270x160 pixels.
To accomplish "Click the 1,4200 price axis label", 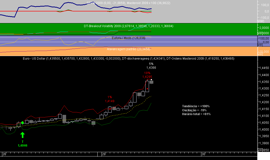I will [x=264, y=102].
